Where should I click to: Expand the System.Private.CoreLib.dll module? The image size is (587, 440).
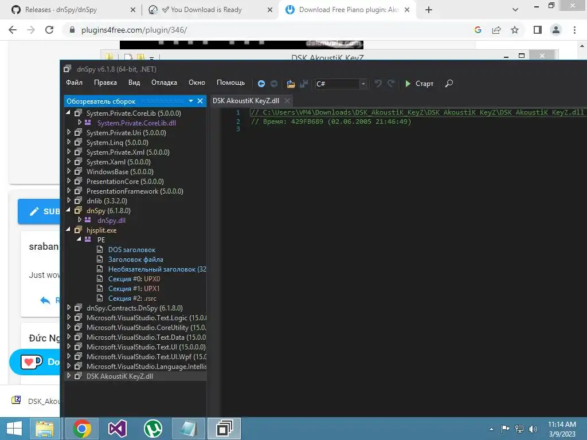(x=79, y=123)
